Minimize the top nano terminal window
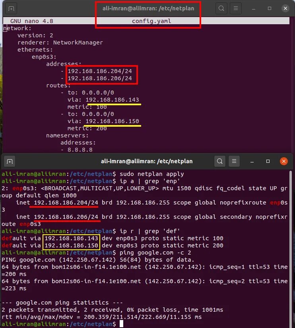Screen dimensions: 295x328 coord(254,9)
